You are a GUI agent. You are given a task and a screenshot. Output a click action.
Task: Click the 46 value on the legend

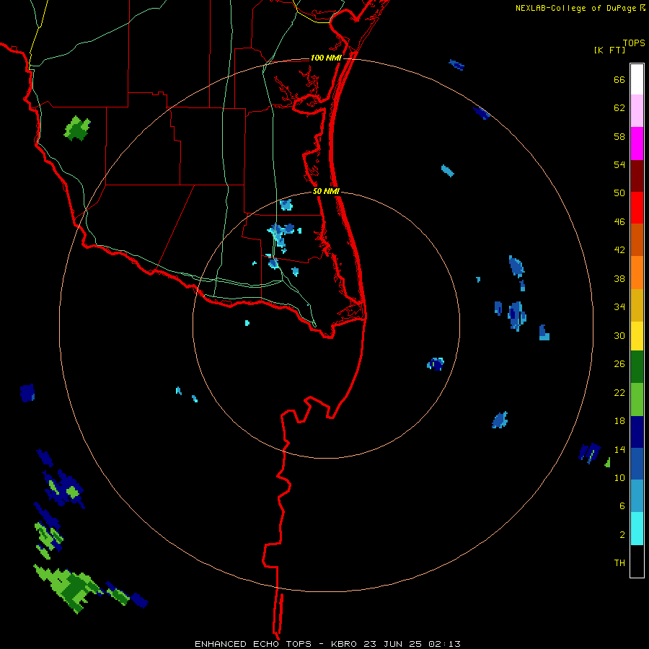click(x=619, y=222)
